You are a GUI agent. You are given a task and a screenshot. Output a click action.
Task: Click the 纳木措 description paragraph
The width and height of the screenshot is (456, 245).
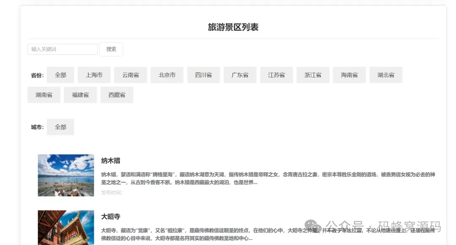point(268,178)
